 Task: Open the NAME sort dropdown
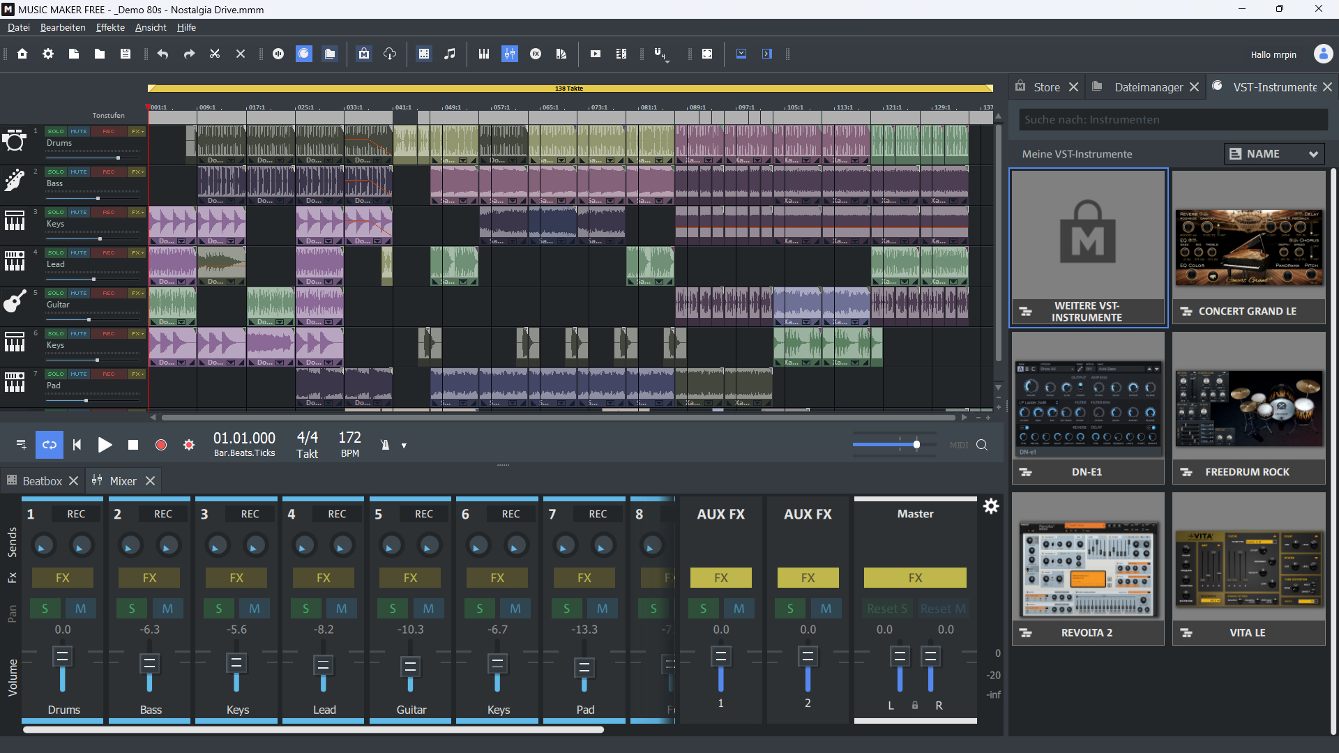pos(1273,154)
